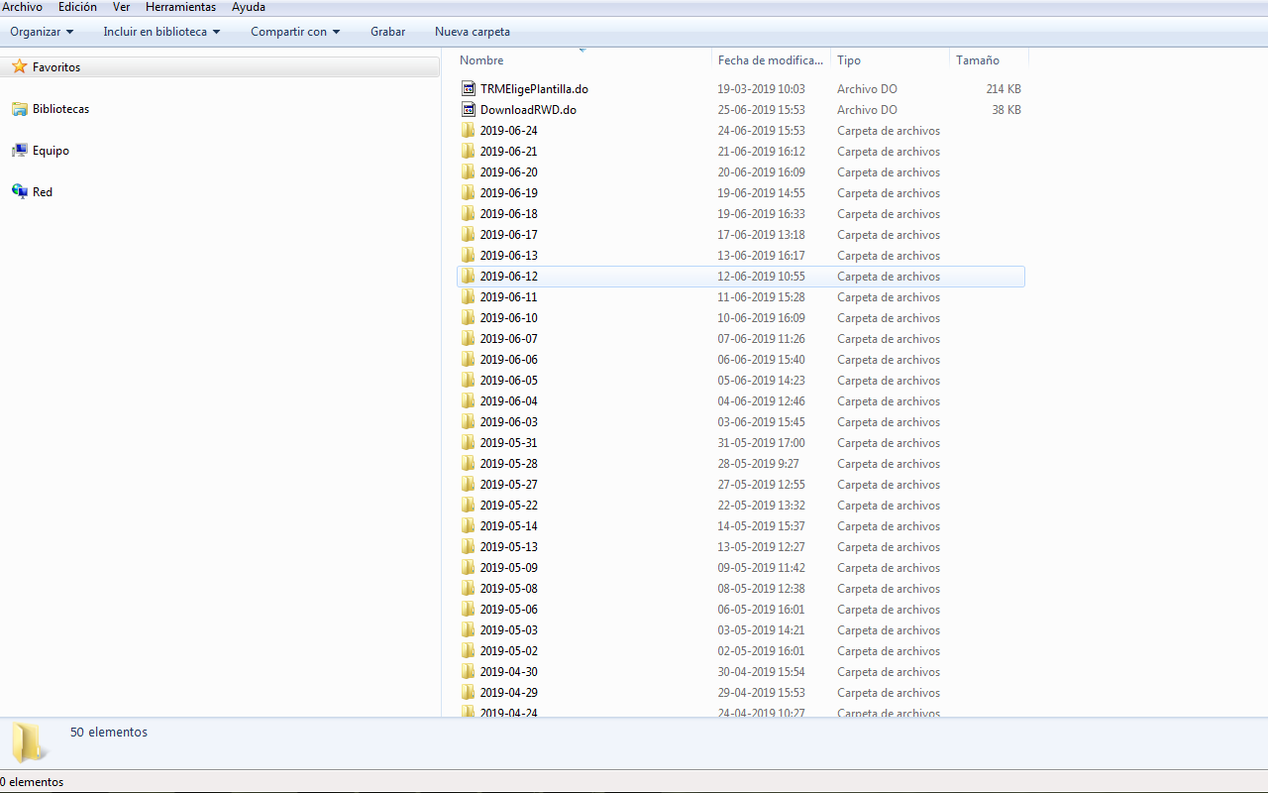Image resolution: width=1268 pixels, height=793 pixels.
Task: Sort by Fecha de modificación column
Action: click(771, 60)
